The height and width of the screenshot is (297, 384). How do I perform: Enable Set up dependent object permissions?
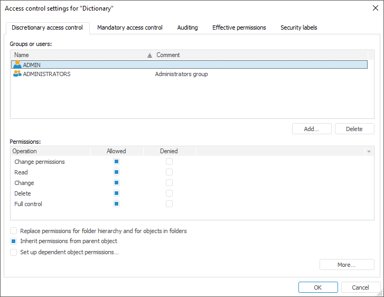point(14,253)
